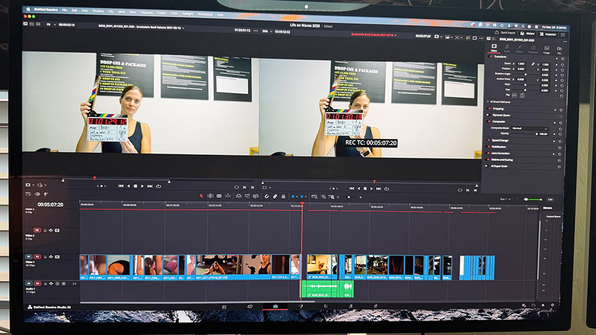Play the timeline viewer forward
The image size is (596, 335).
coord(372,188)
